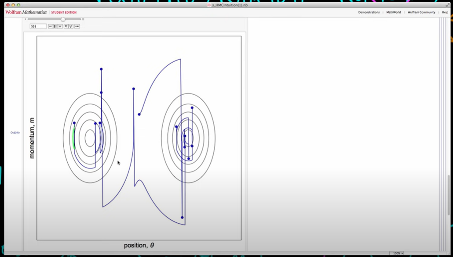
Task: Click the red close window button
Action: click(8, 5)
